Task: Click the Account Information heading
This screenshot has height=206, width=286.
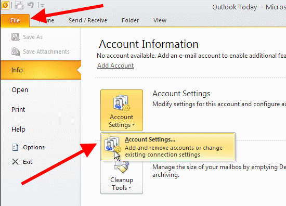Action: [x=149, y=44]
